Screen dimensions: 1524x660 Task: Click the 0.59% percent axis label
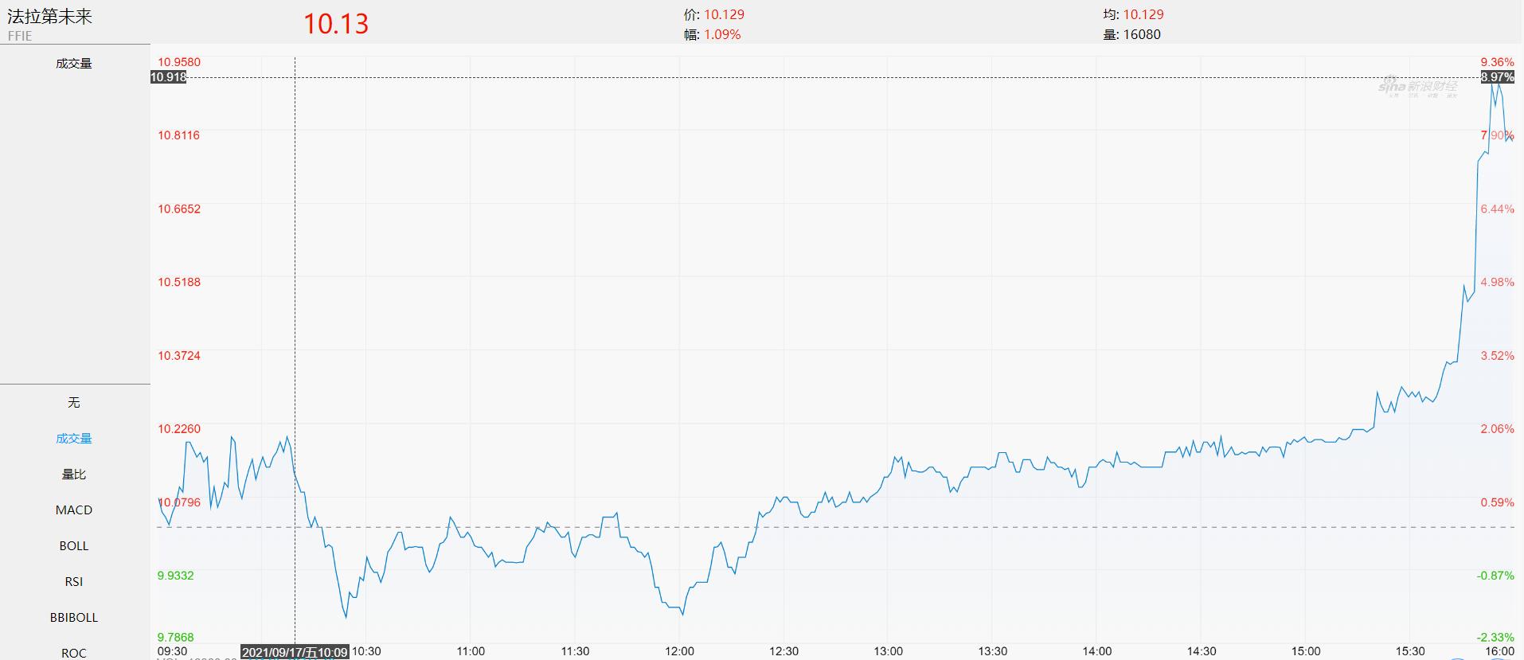1498,502
